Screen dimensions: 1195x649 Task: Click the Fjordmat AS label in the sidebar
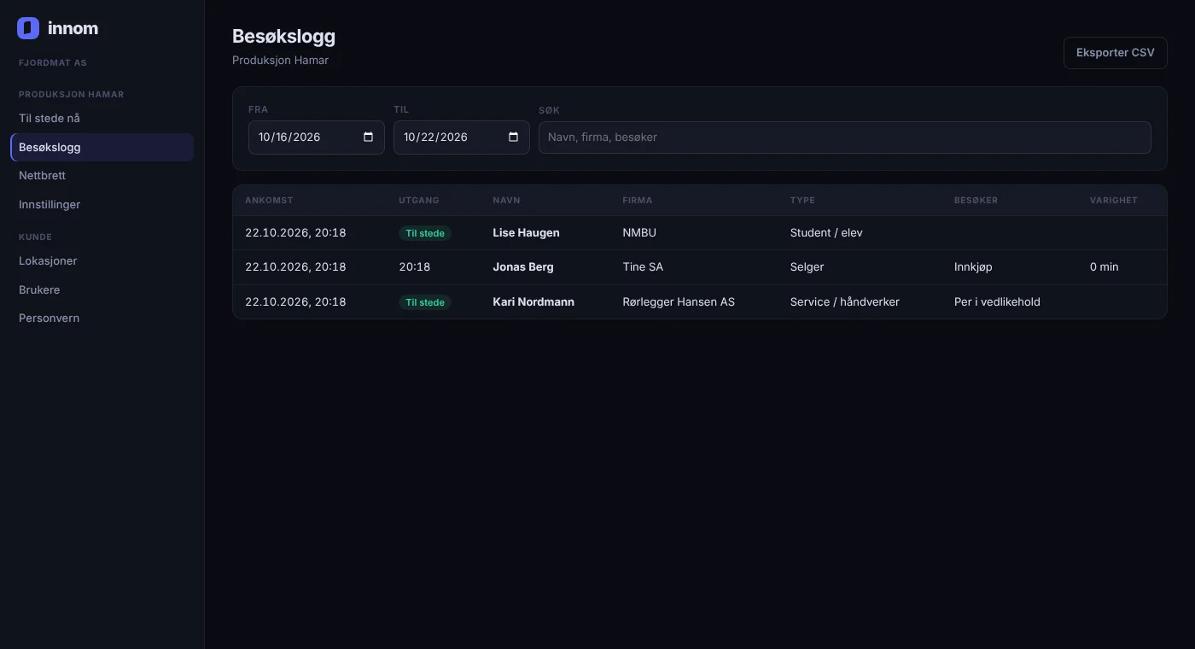point(53,63)
